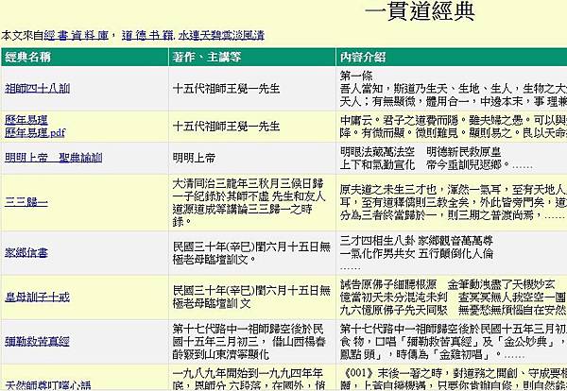The height and width of the screenshot is (391, 567).
Task: Open the 皇母訓子十戒 scripture link
Action: click(37, 297)
